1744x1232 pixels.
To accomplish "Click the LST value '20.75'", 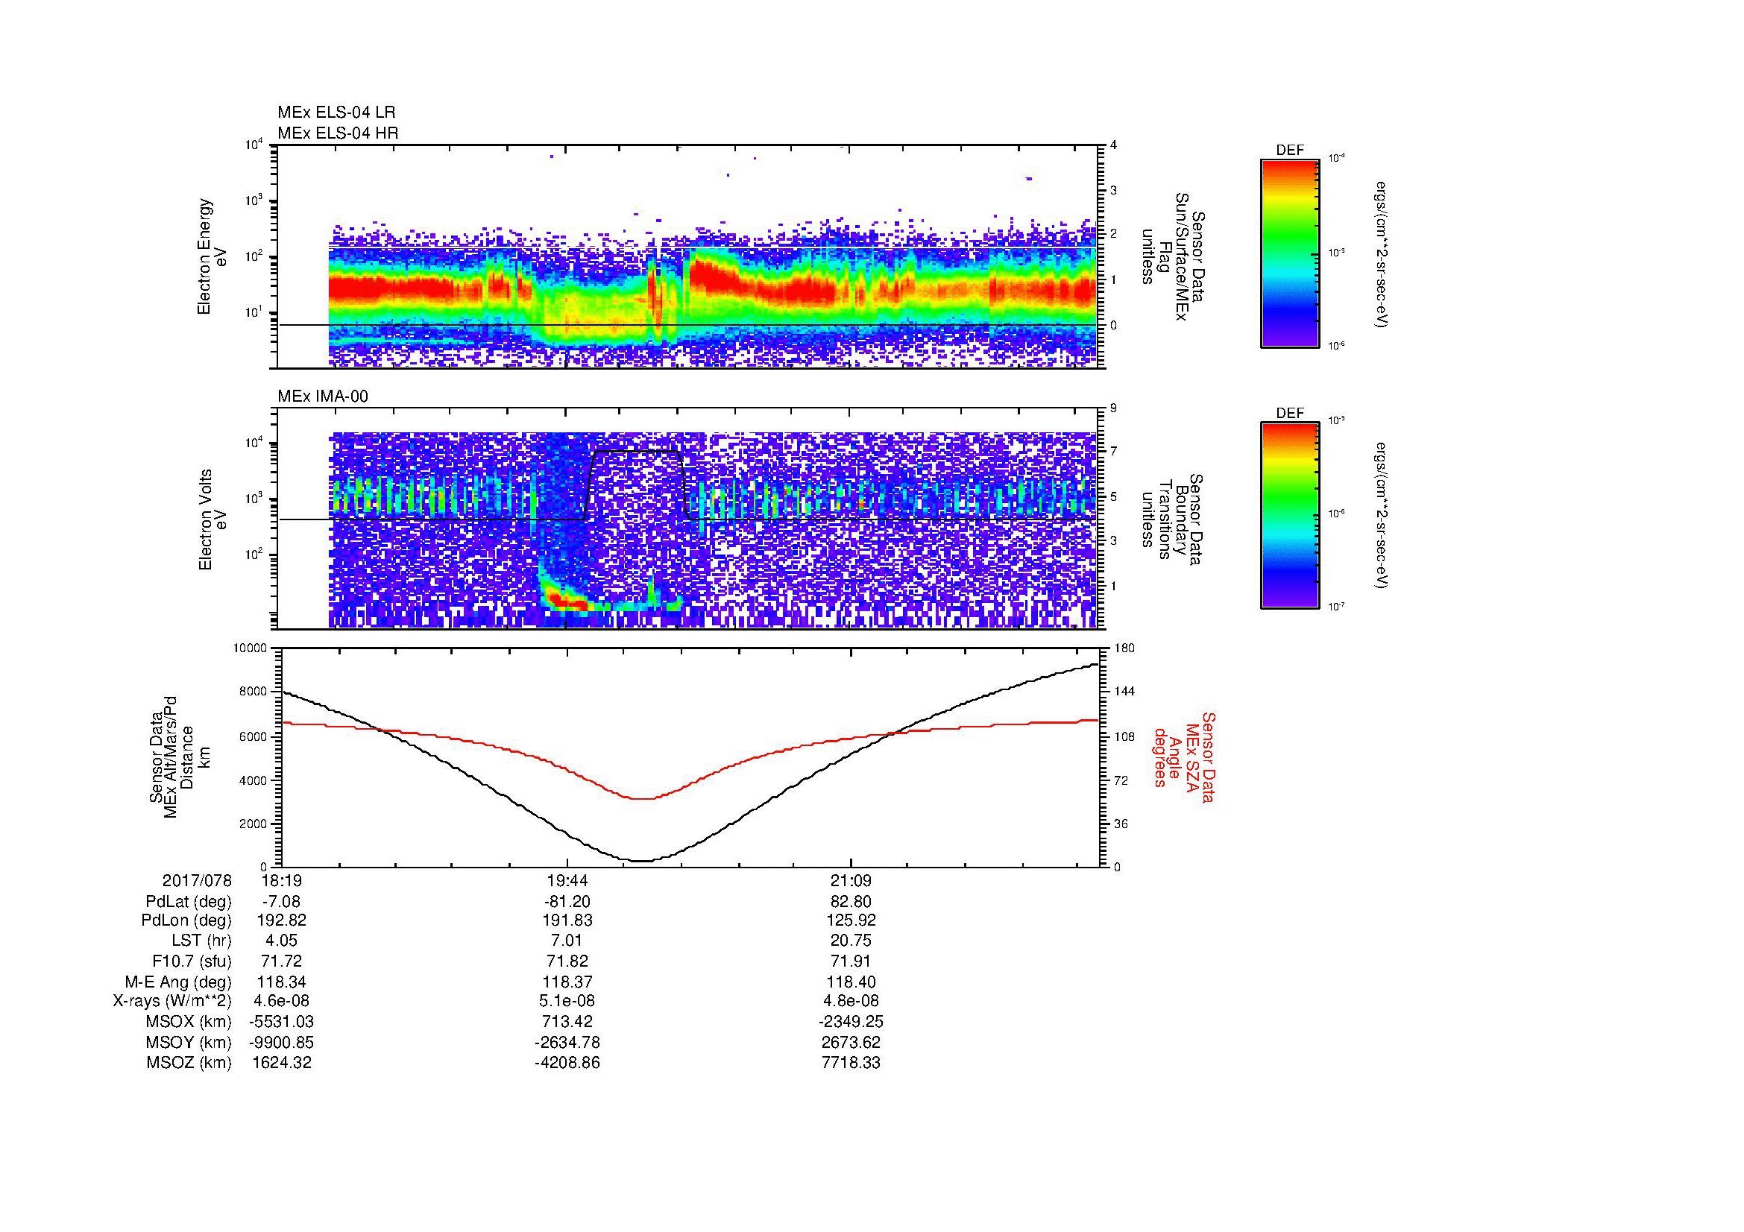I will (851, 941).
